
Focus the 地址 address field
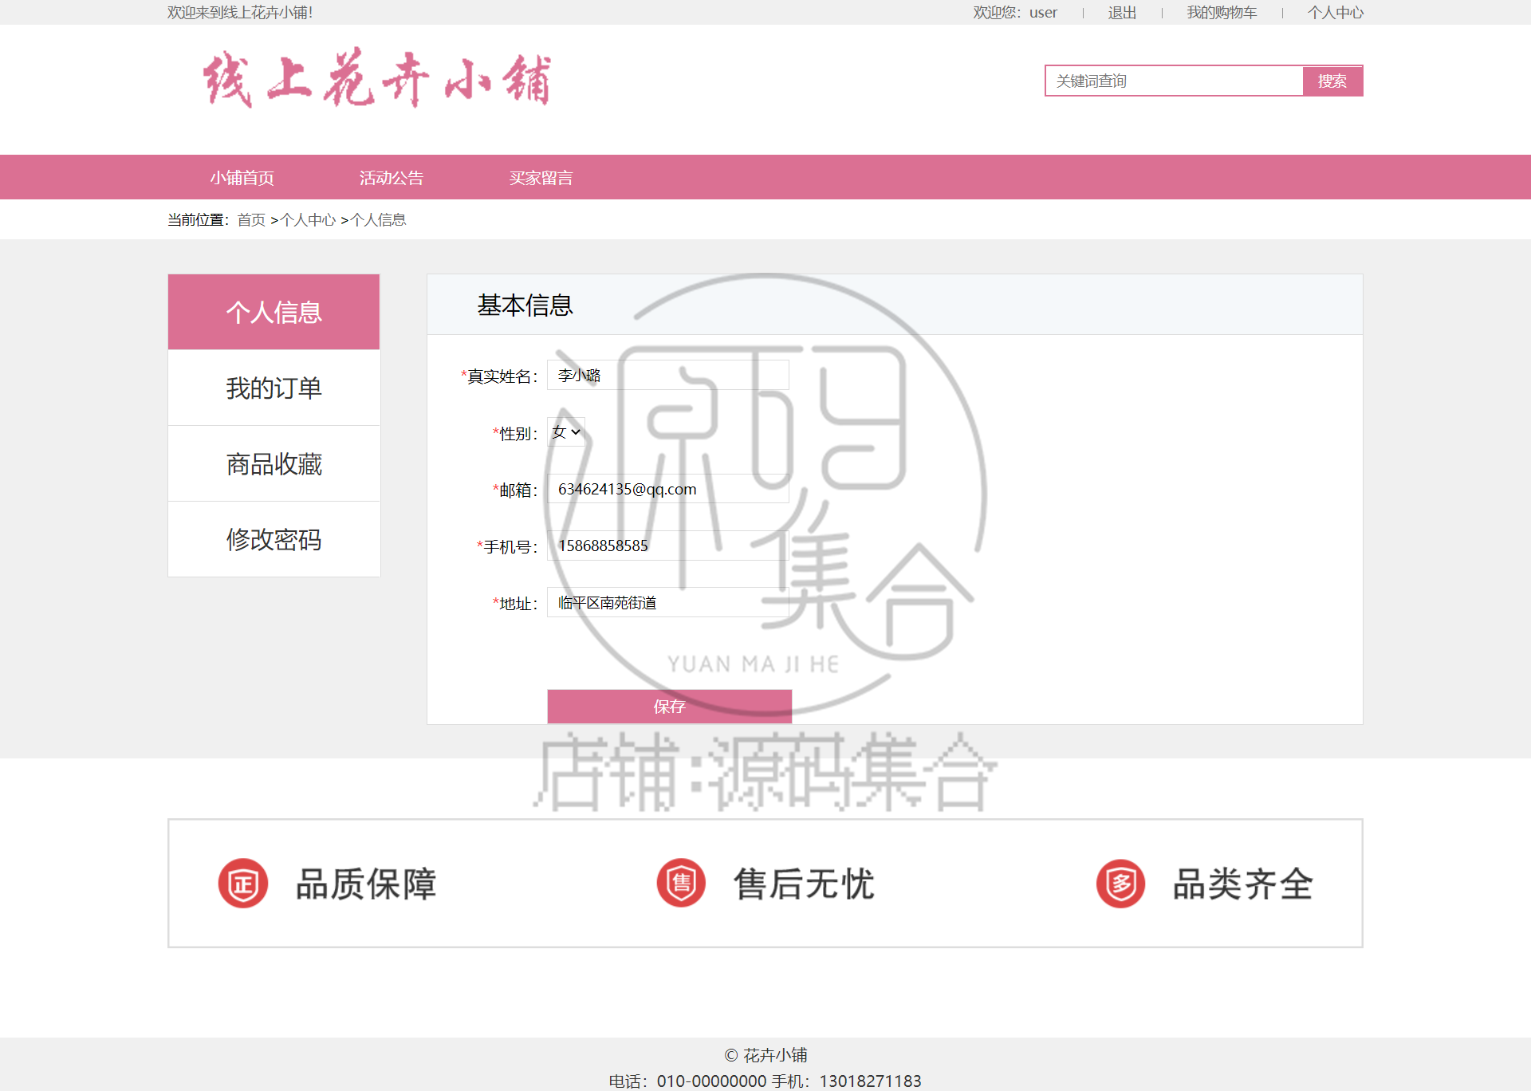tap(668, 602)
